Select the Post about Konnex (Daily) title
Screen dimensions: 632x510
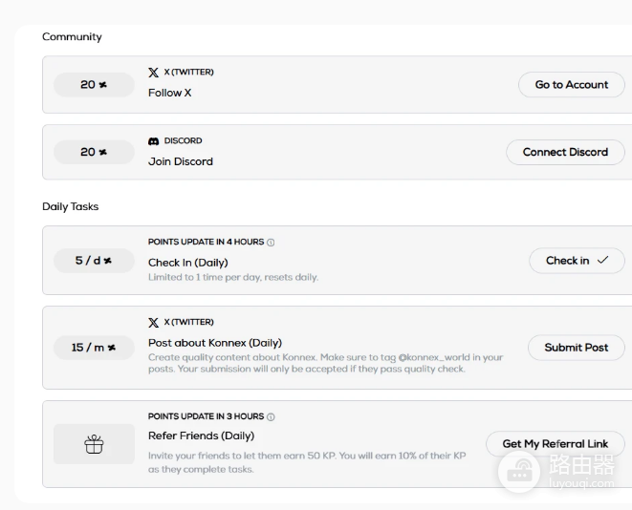coord(215,343)
